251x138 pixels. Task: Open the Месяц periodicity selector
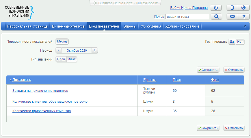click(62, 42)
